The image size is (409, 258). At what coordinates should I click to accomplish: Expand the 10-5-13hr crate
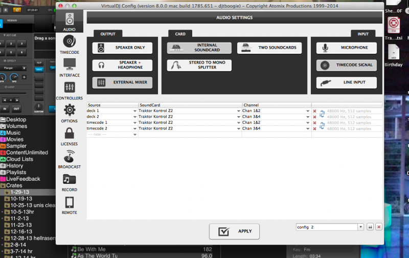point(2,212)
